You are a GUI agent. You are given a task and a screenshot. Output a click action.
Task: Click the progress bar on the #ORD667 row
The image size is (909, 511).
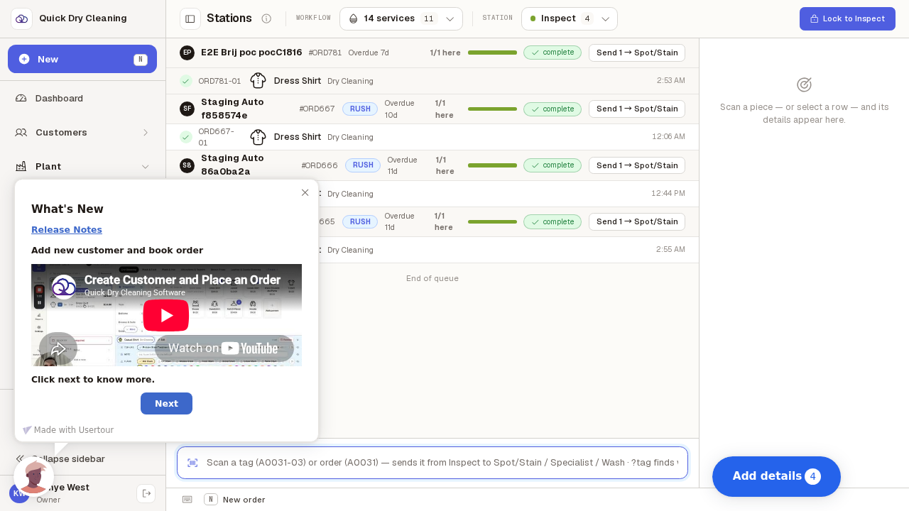492,109
